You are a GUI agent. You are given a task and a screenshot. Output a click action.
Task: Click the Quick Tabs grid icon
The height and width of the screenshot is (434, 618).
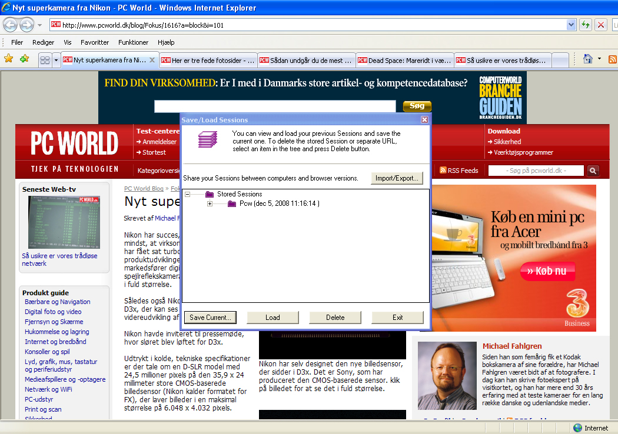coord(45,60)
